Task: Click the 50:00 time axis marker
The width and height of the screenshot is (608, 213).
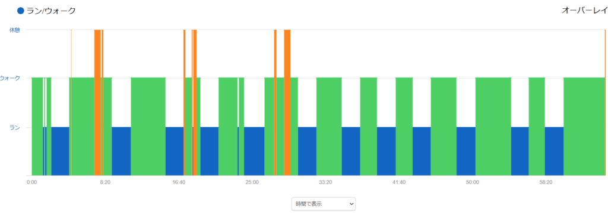Action: [472, 182]
